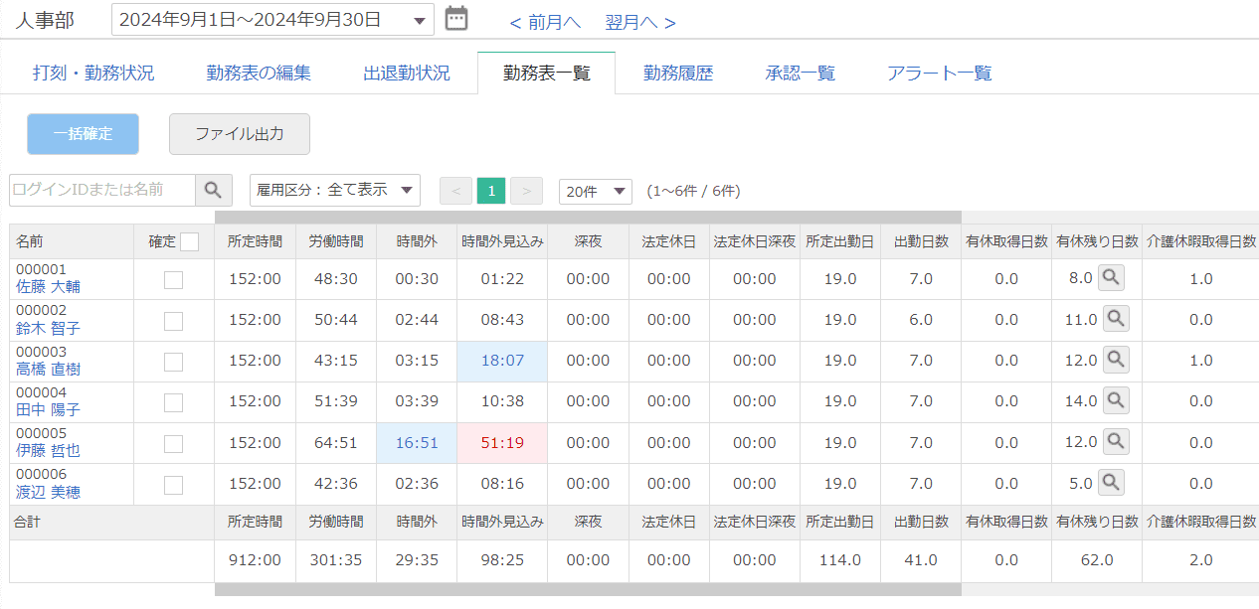Click the ファイル出力 button

(240, 134)
